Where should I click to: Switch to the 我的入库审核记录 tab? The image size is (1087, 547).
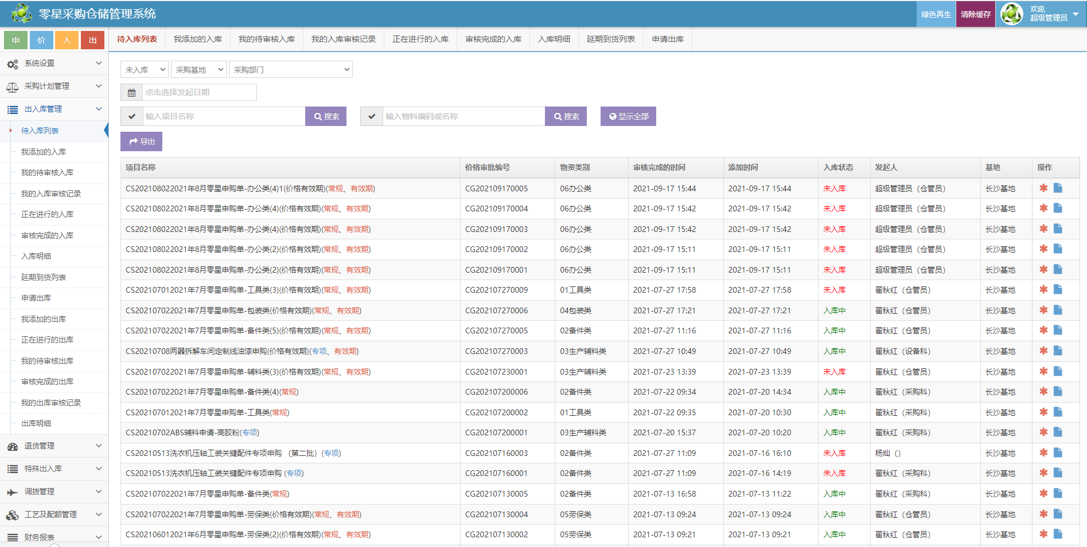[344, 39]
